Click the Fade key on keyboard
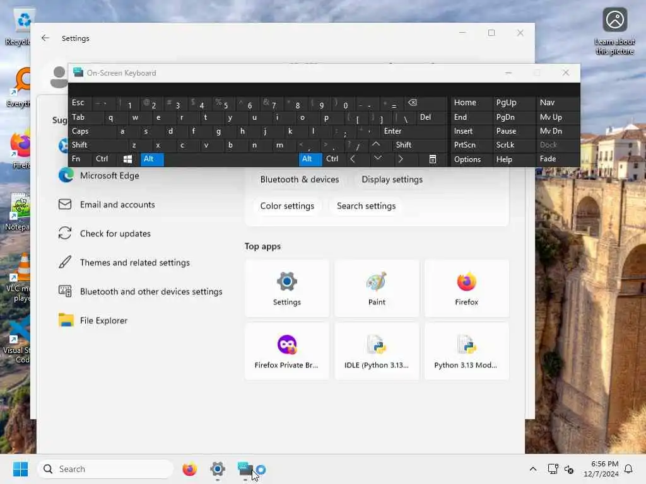Screen dimensions: 646x484 coord(557,159)
